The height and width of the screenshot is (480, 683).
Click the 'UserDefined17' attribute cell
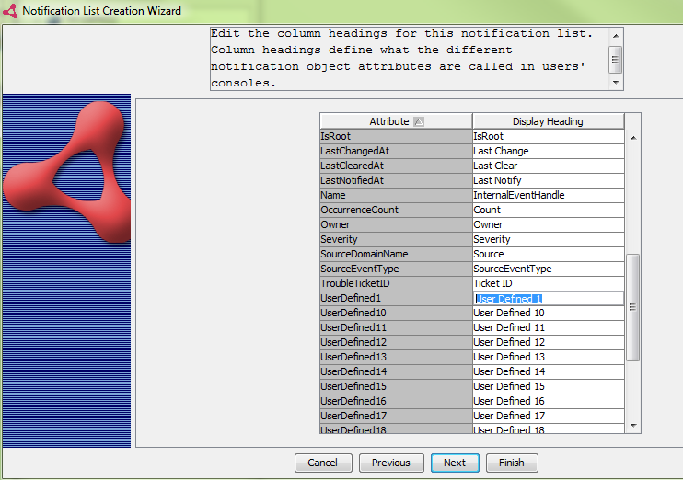[x=396, y=416]
